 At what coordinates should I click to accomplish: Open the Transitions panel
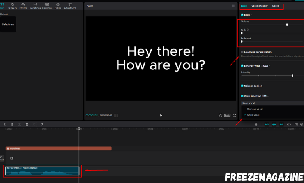coord(35,5)
